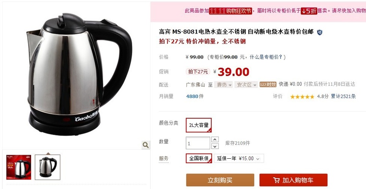Expand the 延保一年 ¥15.00 warranty dropdown
This screenshot has width=366, height=189.
point(239,158)
